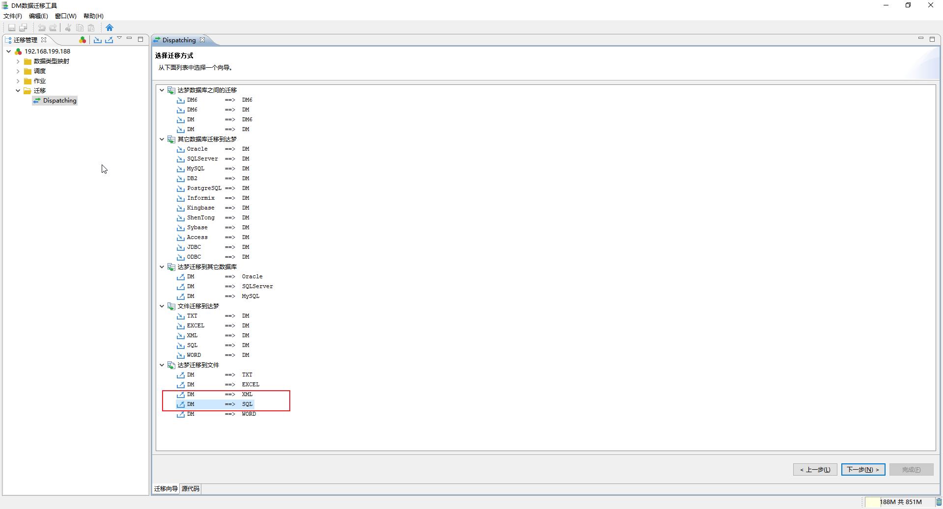Close the Dispatching editor tab

pyautogui.click(x=202, y=40)
